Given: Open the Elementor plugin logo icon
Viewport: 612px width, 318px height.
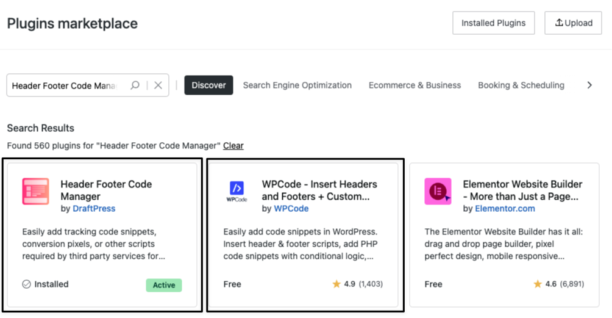Looking at the screenshot, I should [438, 191].
